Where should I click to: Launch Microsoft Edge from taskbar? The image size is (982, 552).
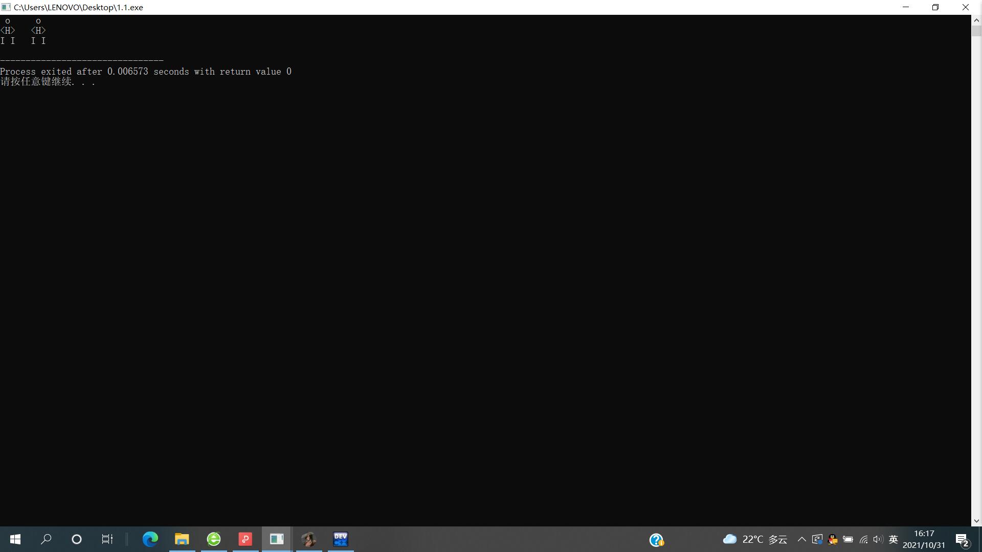point(150,539)
